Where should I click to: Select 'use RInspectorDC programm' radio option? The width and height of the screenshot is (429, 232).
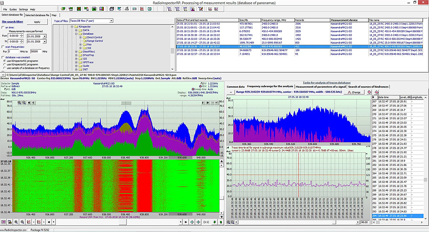tap(4, 65)
